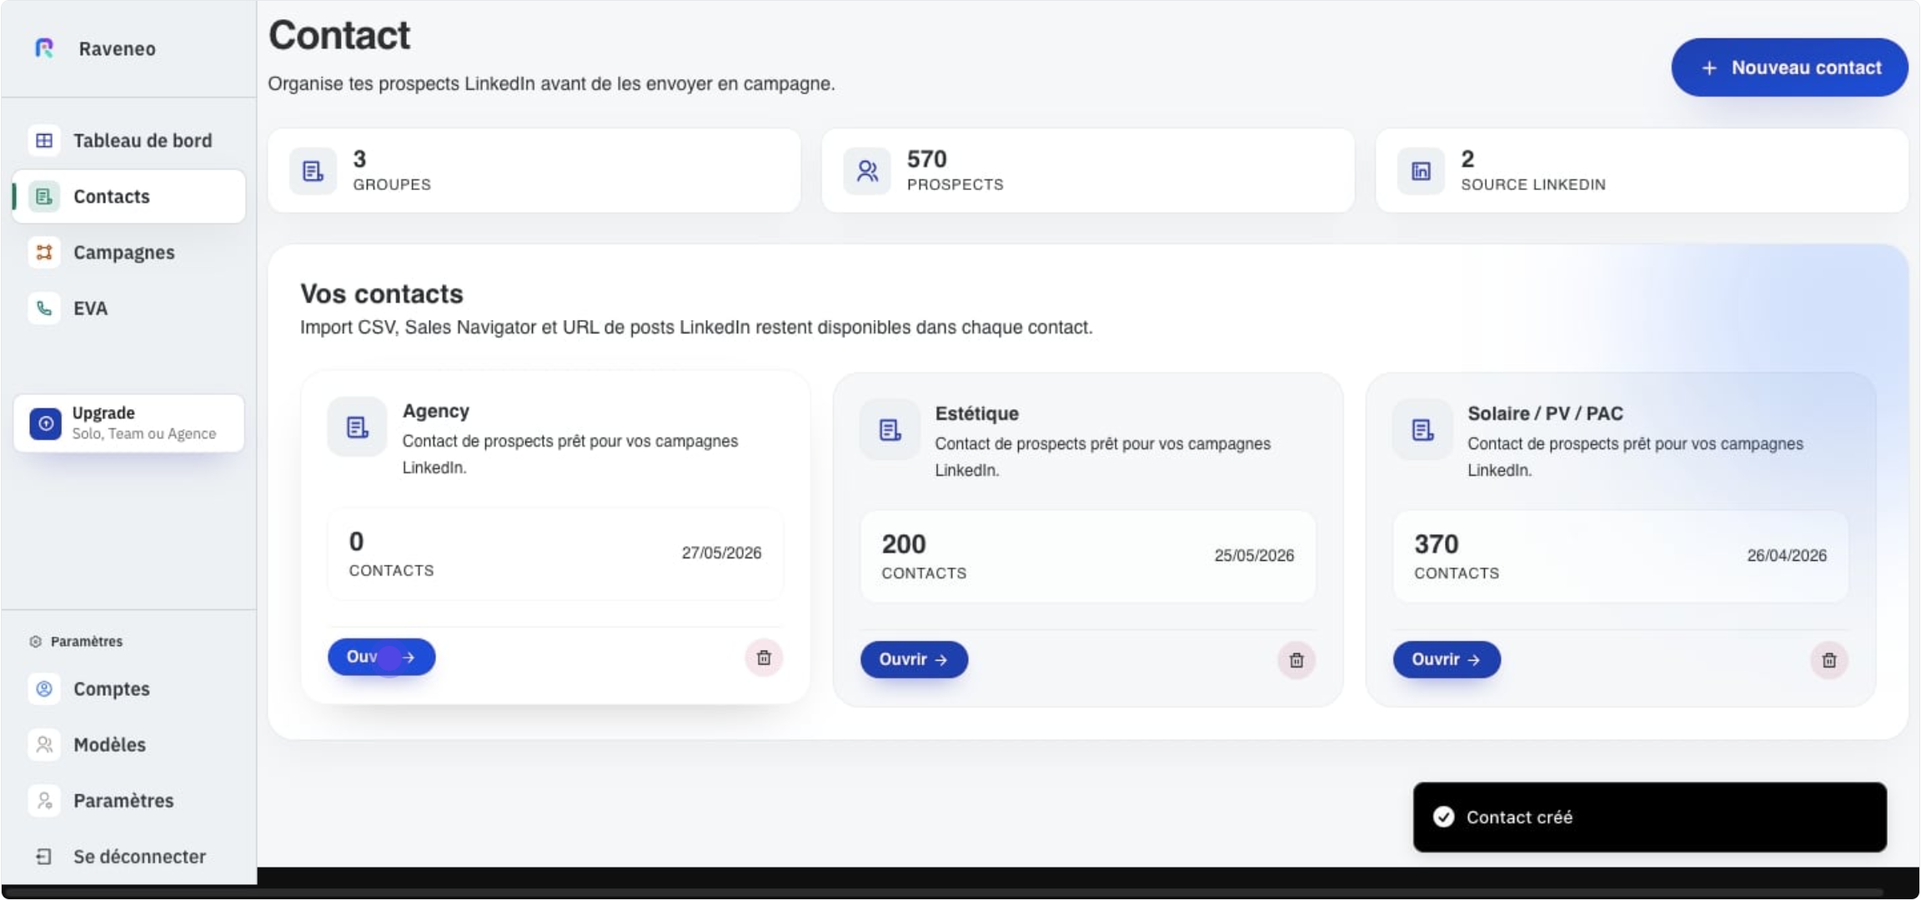Open the EVA menu item

128,308
